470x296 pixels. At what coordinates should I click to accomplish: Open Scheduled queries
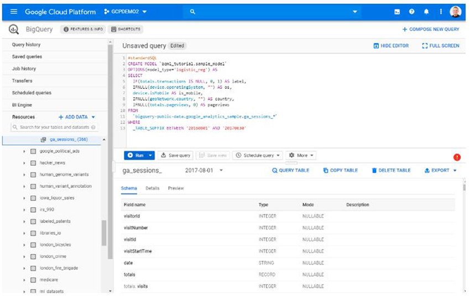(32, 93)
